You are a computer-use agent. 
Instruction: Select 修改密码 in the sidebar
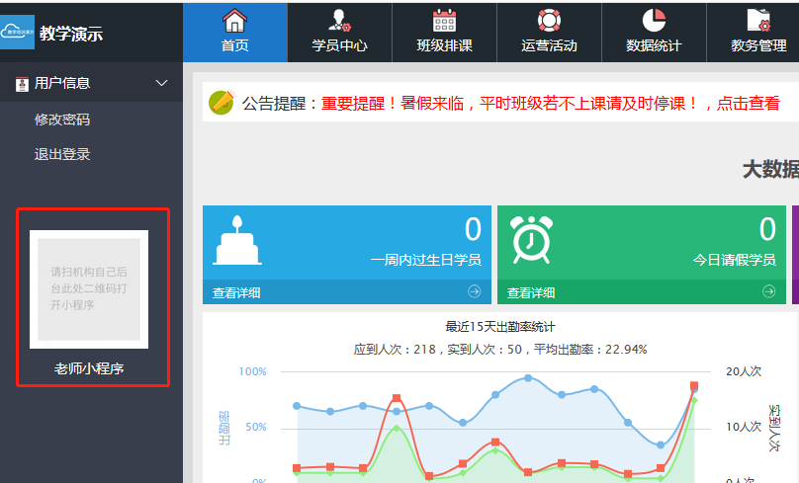click(62, 120)
